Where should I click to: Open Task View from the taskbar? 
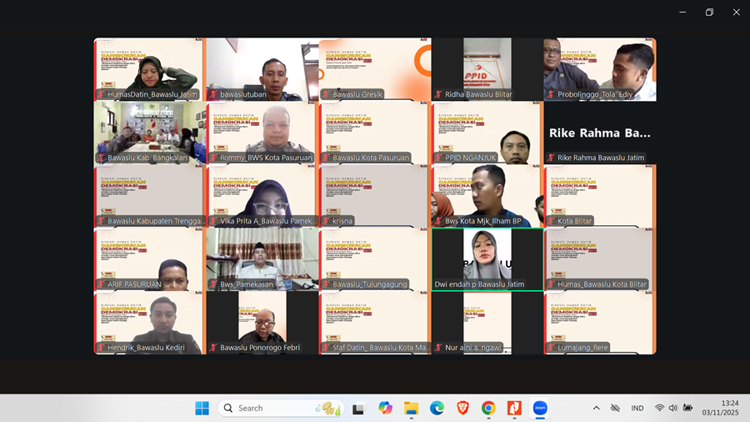[358, 408]
